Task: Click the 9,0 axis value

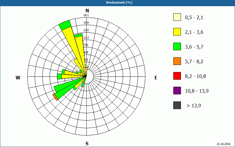Action: [x=86, y=45]
